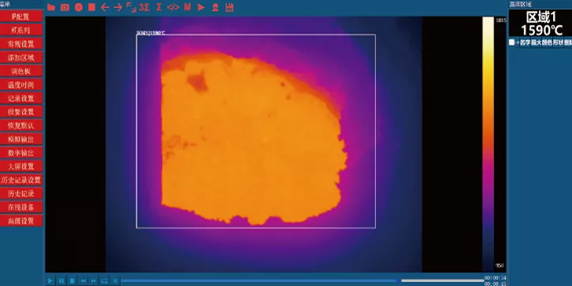Stop recording with the toolbar square icon
This screenshot has width=572, height=286.
(92, 7)
